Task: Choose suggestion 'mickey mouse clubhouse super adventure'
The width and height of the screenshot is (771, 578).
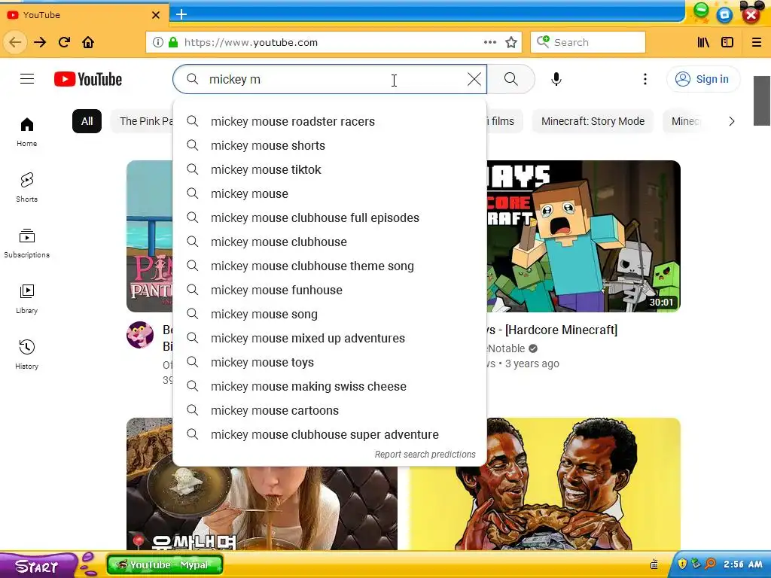Action: tap(330, 434)
